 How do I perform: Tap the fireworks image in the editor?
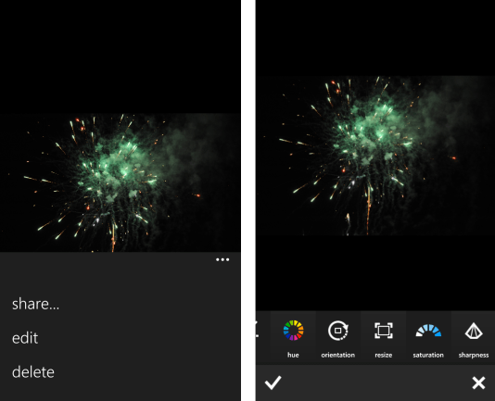[x=375, y=156]
